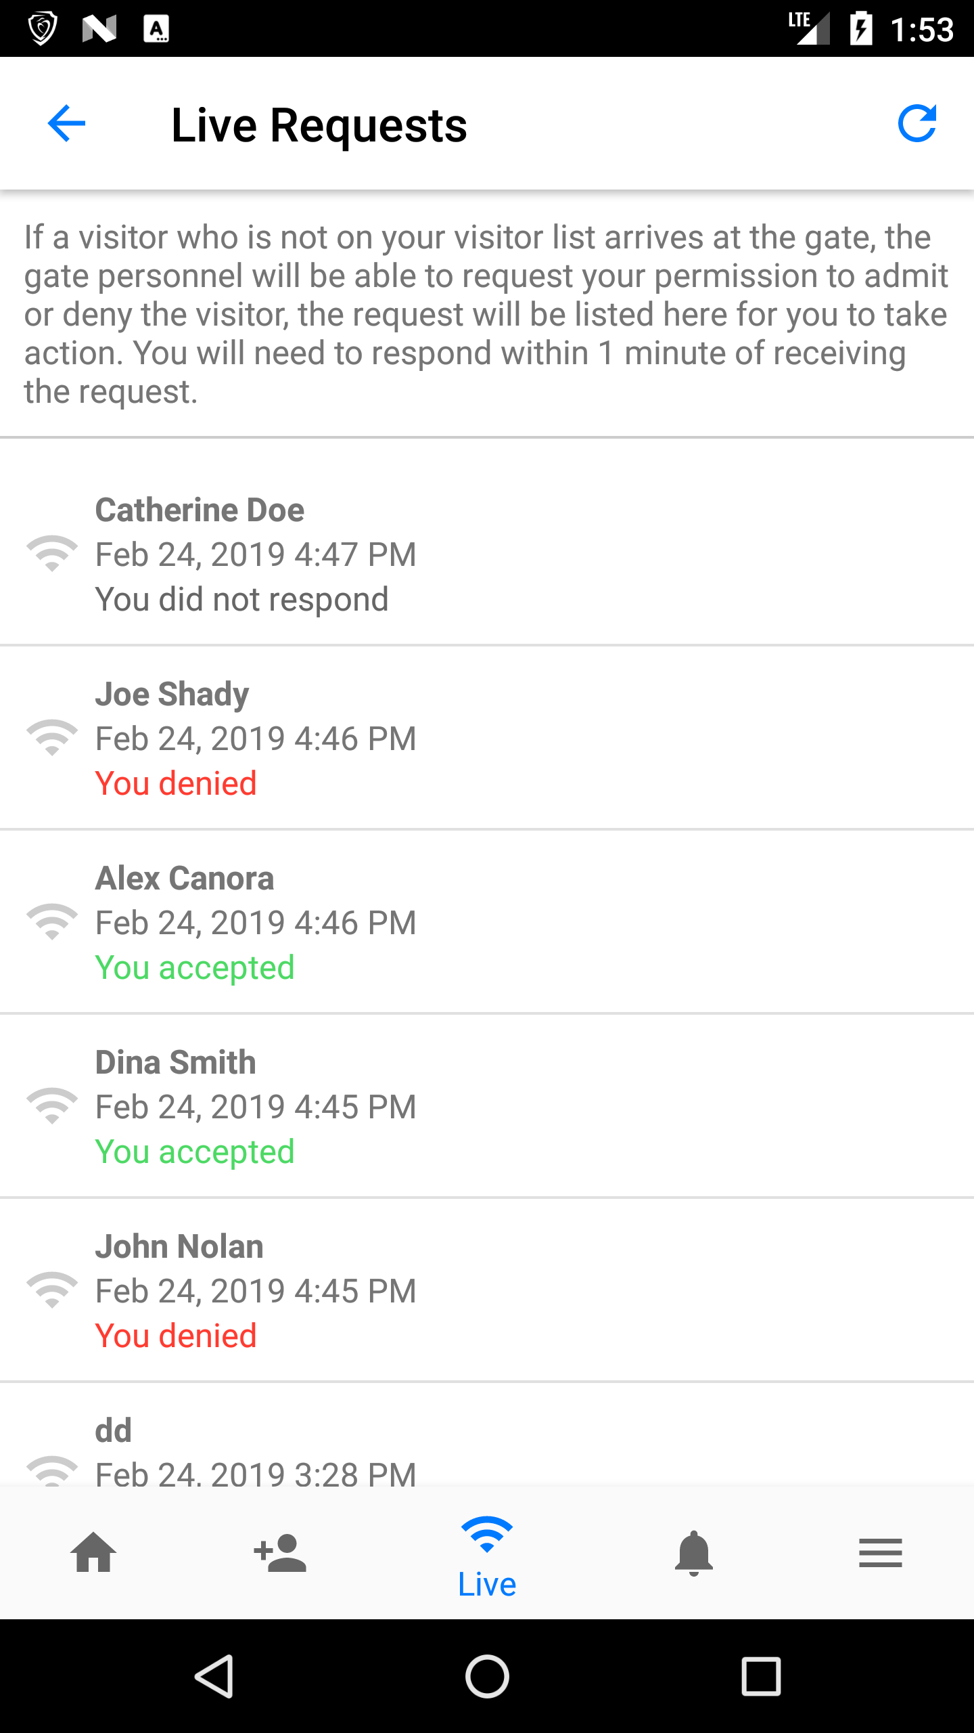Refresh the Live Requests list

tap(917, 123)
